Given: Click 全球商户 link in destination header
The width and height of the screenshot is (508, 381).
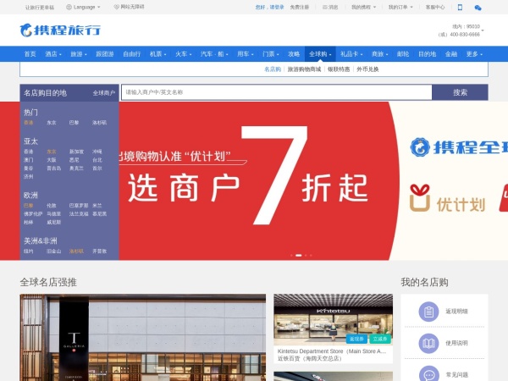Looking at the screenshot, I should coord(104,93).
